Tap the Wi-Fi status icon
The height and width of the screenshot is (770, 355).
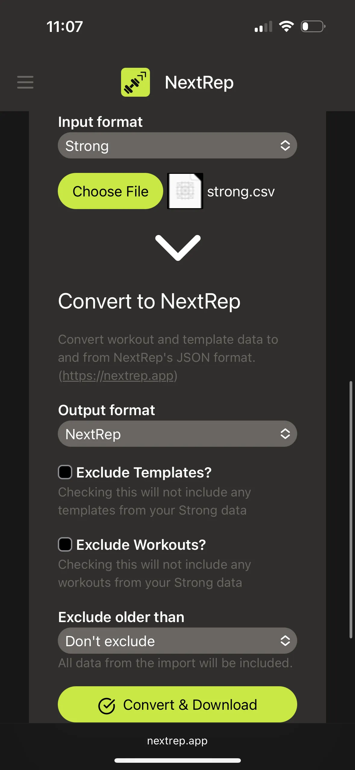coord(286,27)
